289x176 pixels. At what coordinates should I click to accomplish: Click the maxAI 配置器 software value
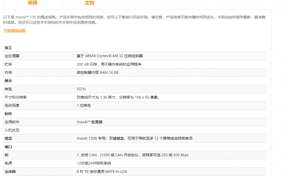click(x=90, y=122)
